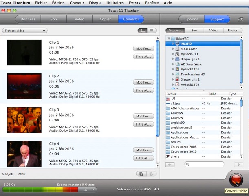Click the clip list vertical scrollbar

point(158,101)
